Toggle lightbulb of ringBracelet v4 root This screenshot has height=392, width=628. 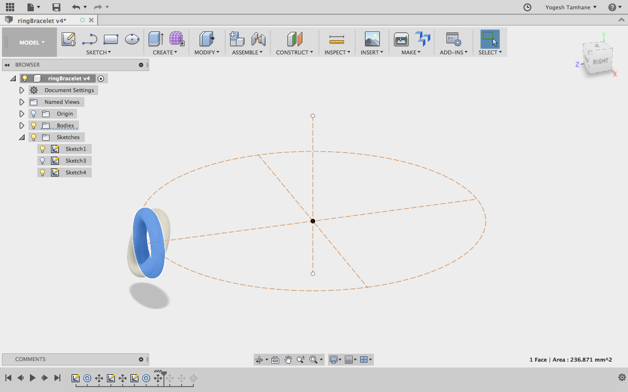point(25,78)
